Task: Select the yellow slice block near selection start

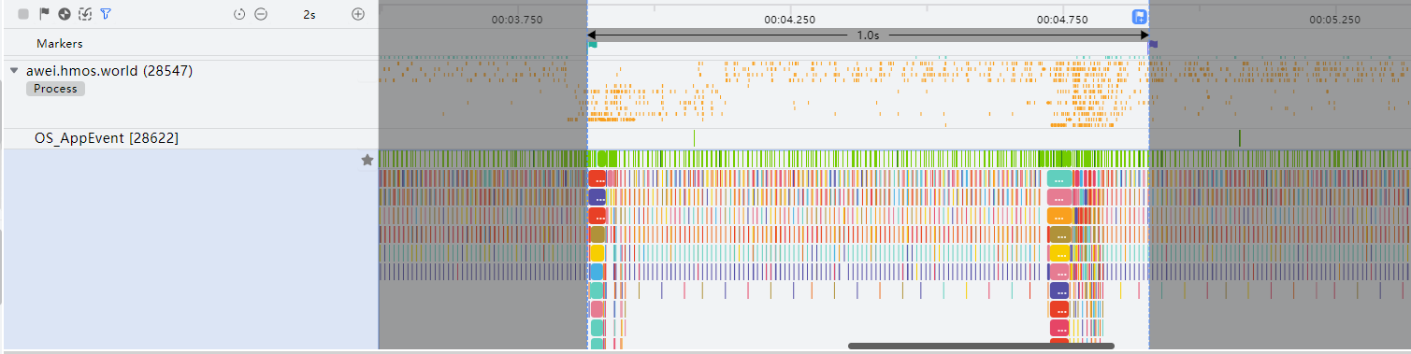Action: (x=597, y=253)
